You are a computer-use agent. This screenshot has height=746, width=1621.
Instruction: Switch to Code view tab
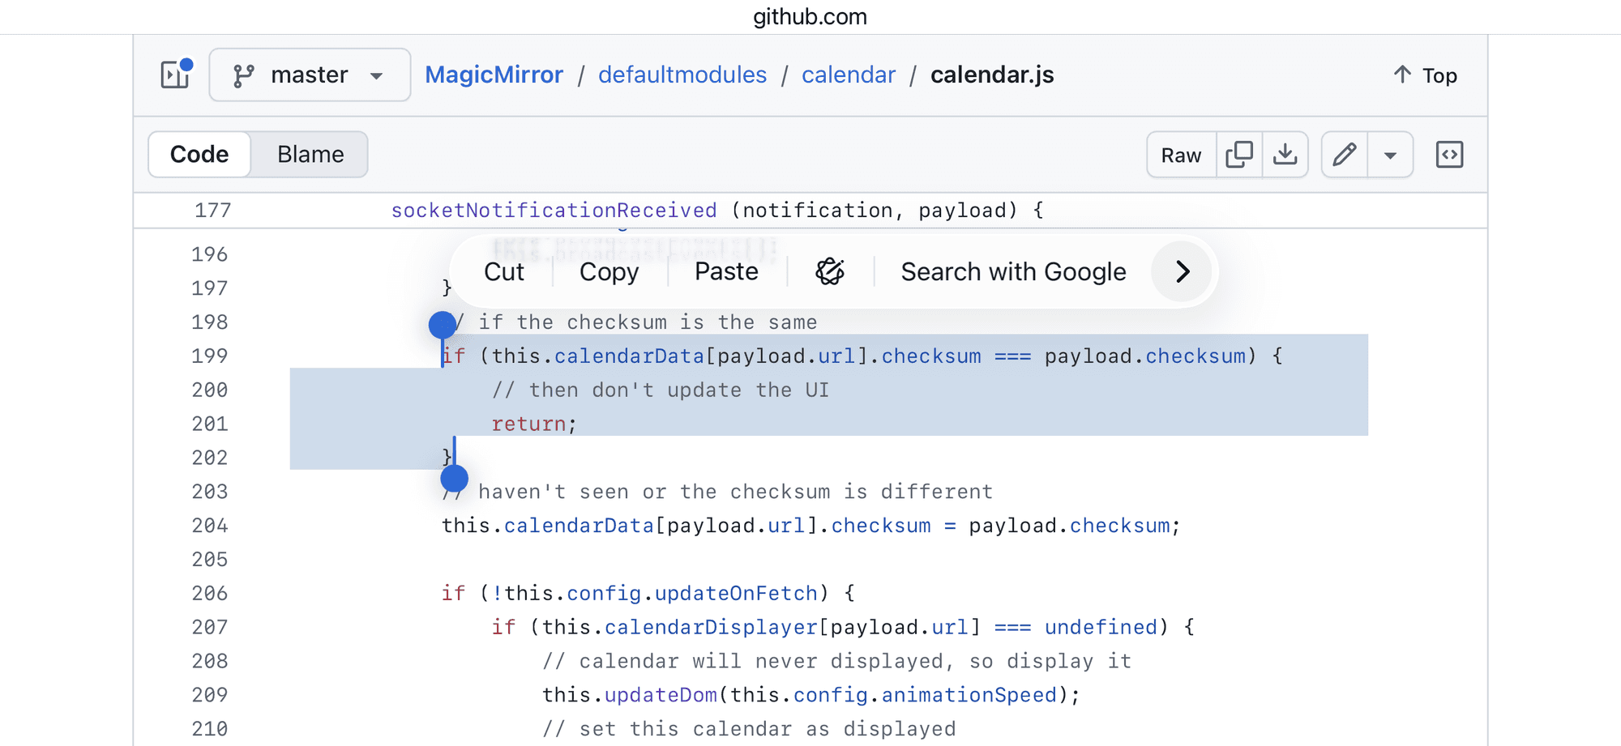[199, 154]
